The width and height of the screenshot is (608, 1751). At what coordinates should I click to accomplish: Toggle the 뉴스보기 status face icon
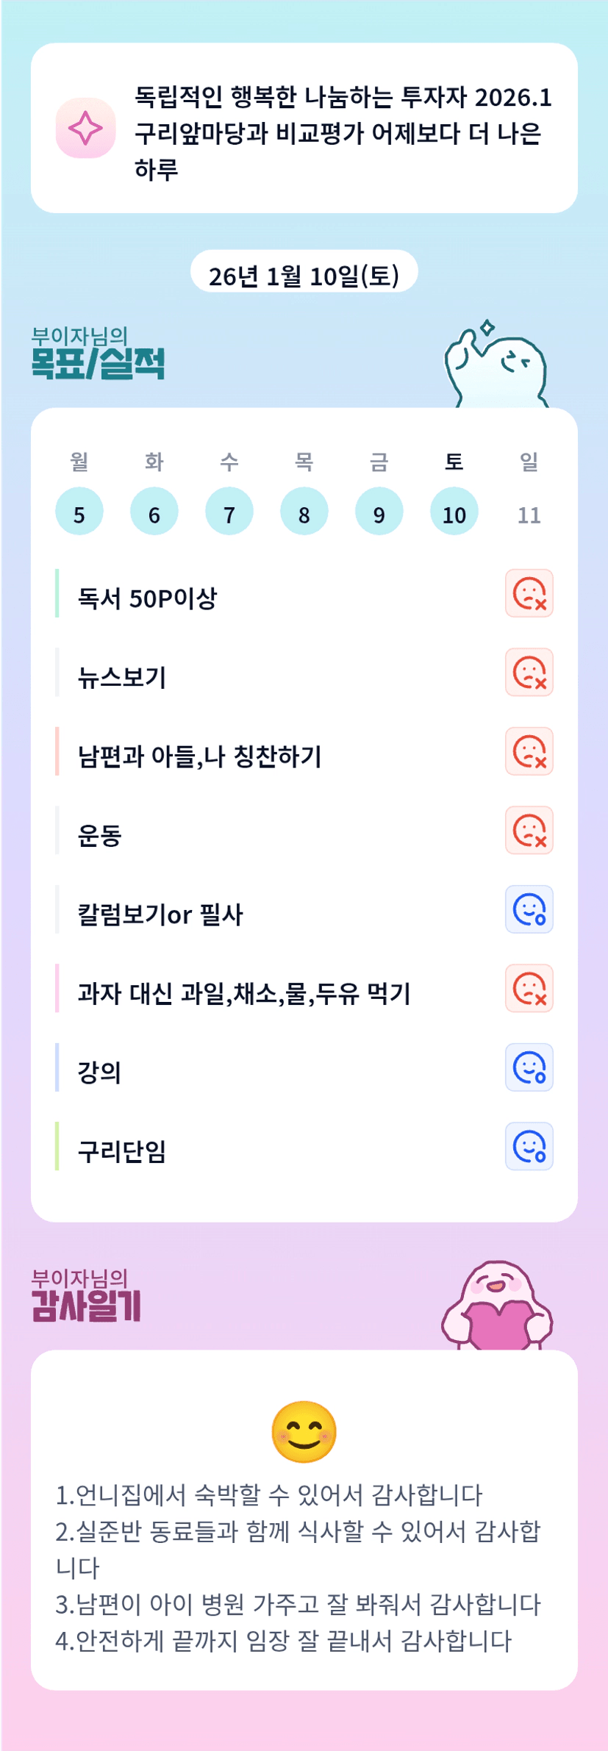pyautogui.click(x=529, y=672)
